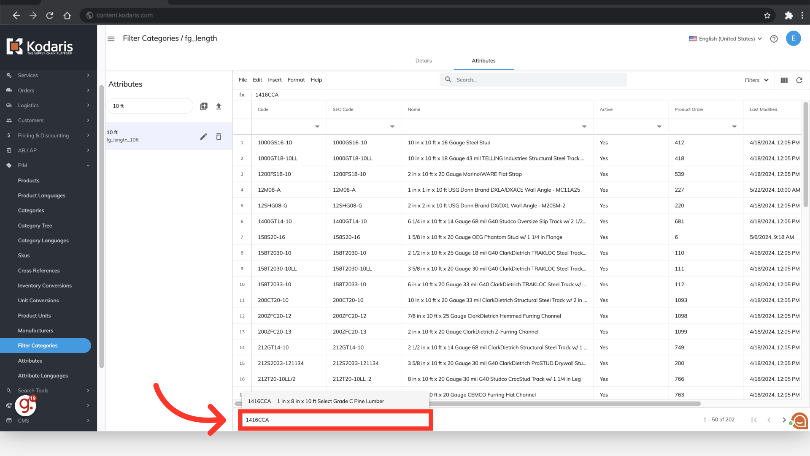Delete the 10 ft attribute with trash icon

[219, 136]
